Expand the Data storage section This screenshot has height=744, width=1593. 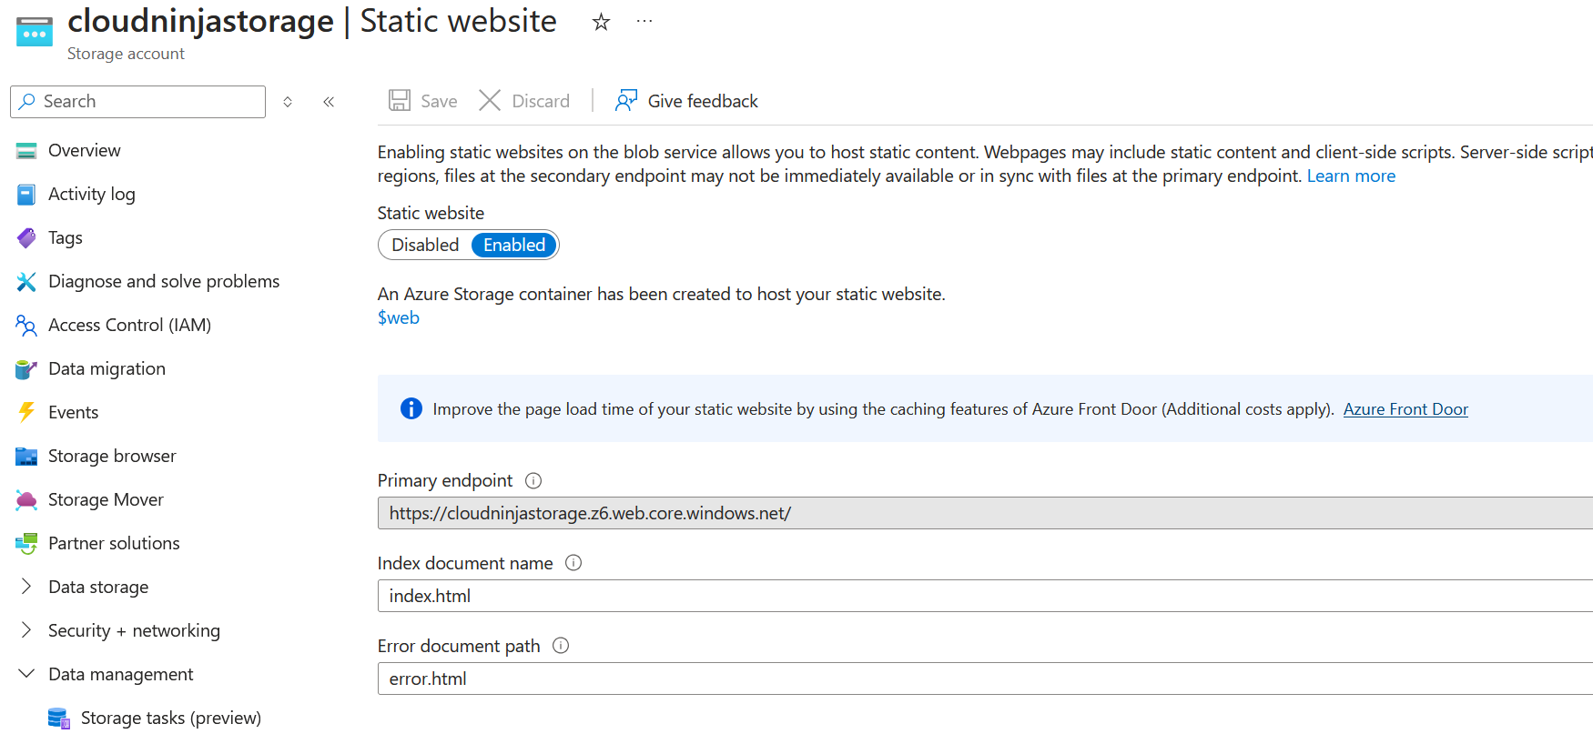pyautogui.click(x=26, y=587)
